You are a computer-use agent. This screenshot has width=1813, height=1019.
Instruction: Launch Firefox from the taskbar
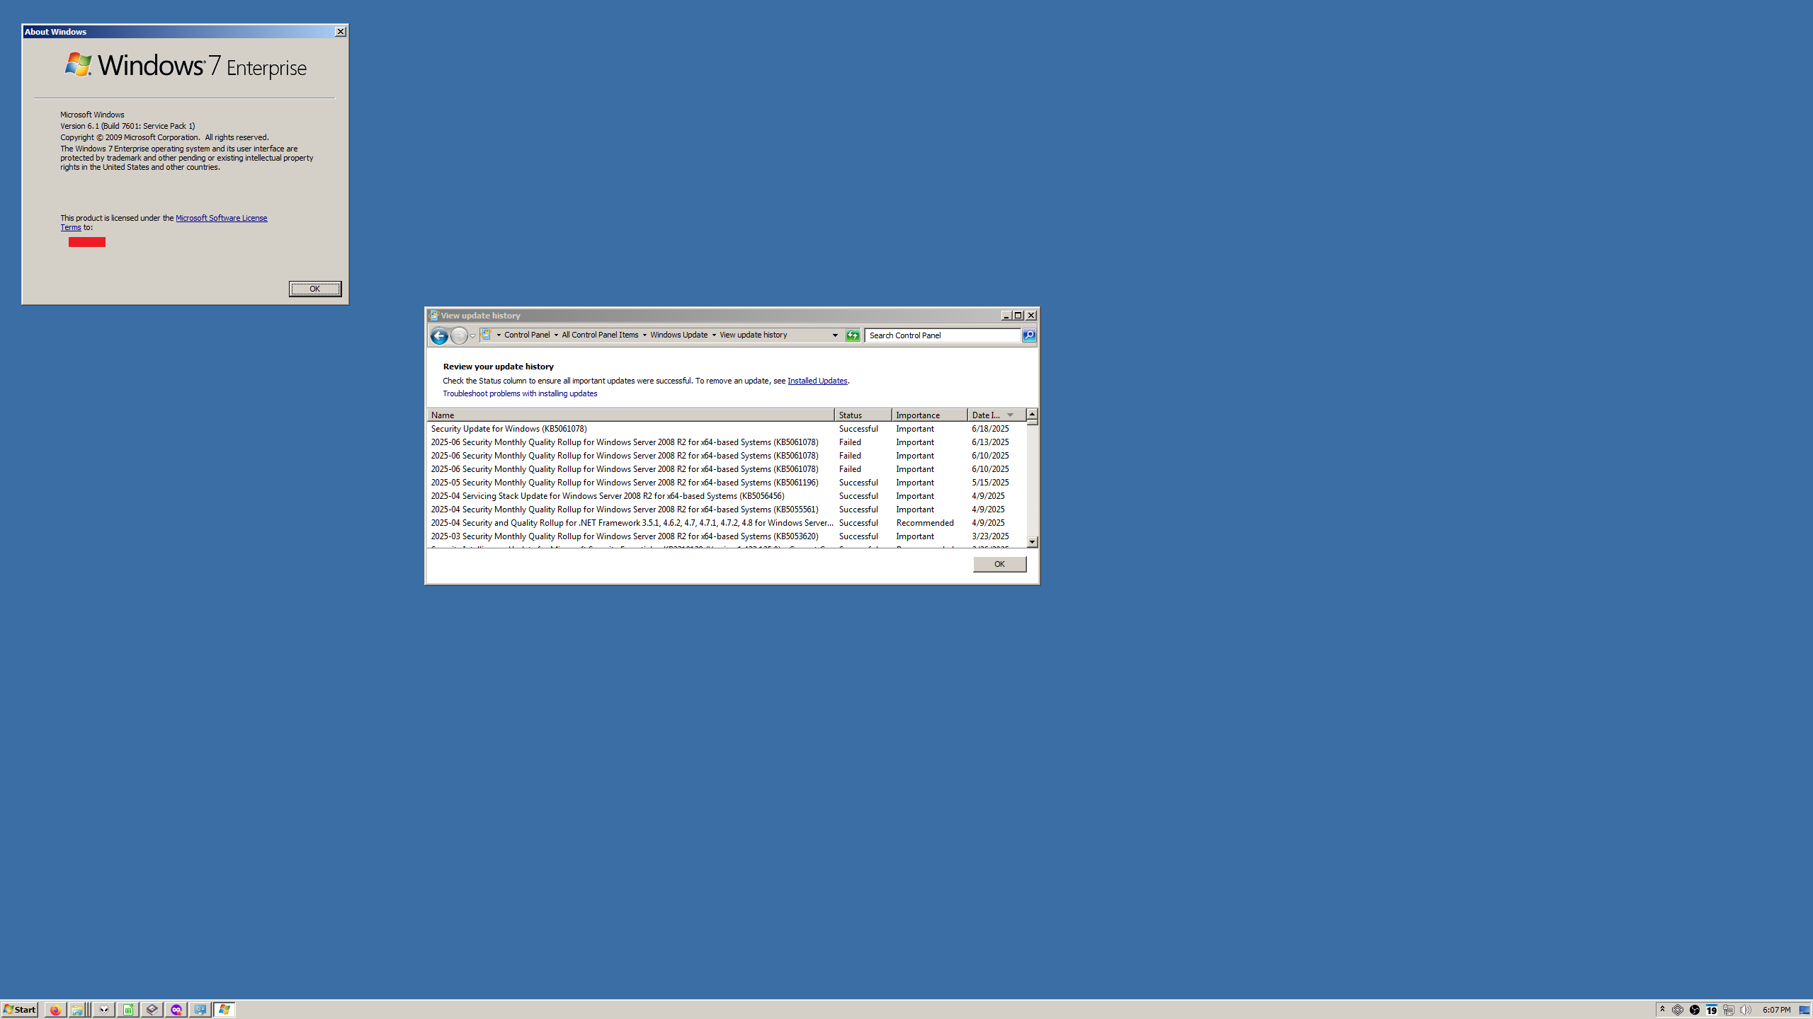(x=55, y=1010)
